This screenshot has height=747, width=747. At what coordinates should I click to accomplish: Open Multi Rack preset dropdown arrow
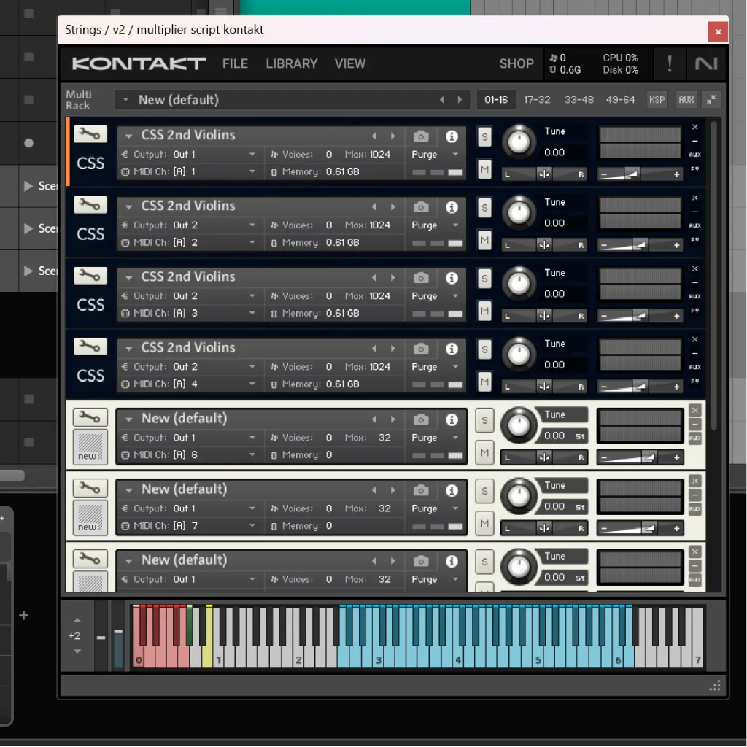[125, 99]
